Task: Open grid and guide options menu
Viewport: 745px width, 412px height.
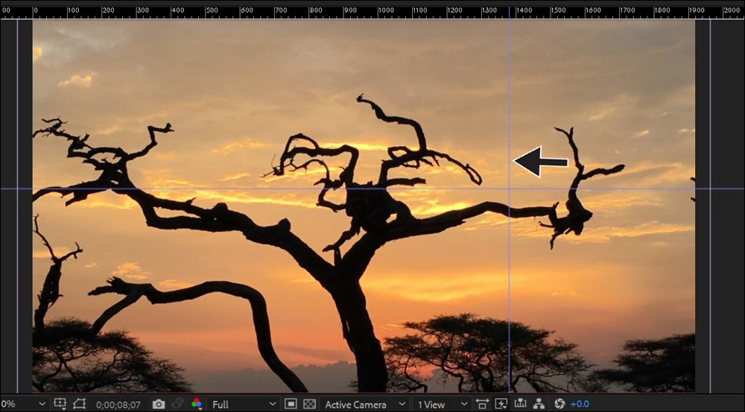Action: [60, 404]
